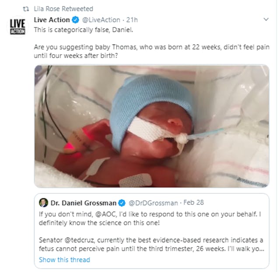Open the Live Action display name
The image size is (280, 272).
point(52,20)
